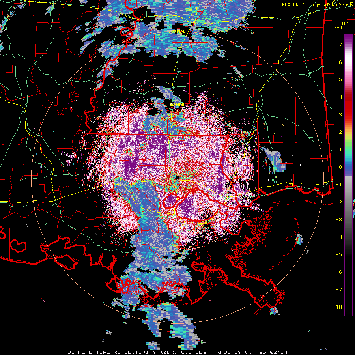
Task: Click the 0 tick label on the color scale
Action: tap(340, 167)
